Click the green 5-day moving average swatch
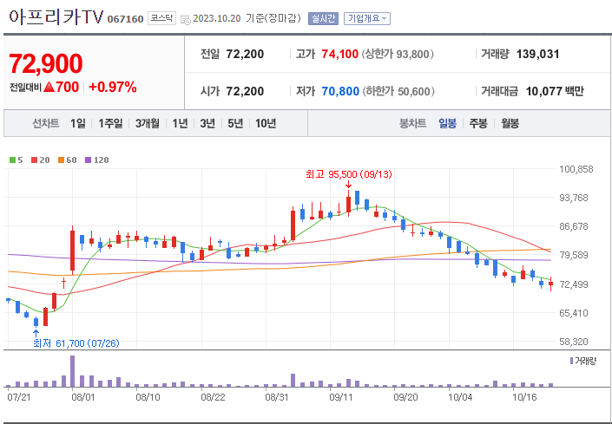The width and height of the screenshot is (612, 424). [12, 160]
